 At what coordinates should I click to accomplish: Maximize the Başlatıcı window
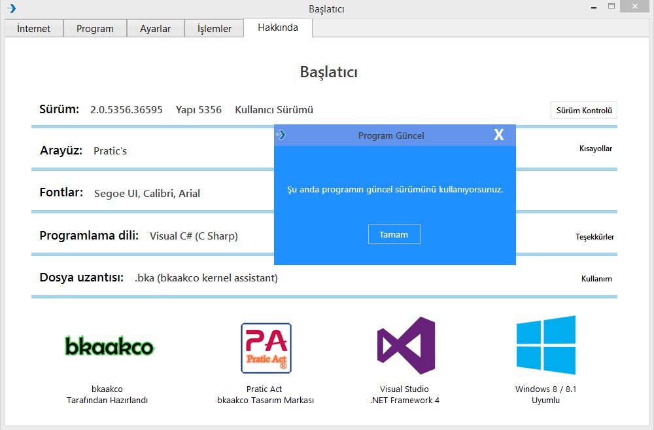pos(611,6)
